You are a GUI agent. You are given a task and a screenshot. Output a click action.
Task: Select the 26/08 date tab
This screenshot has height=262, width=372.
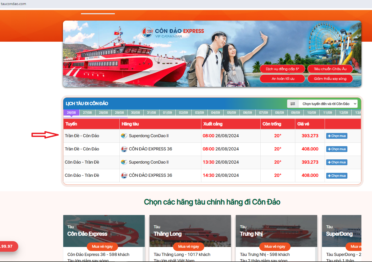pyautogui.click(x=71, y=113)
